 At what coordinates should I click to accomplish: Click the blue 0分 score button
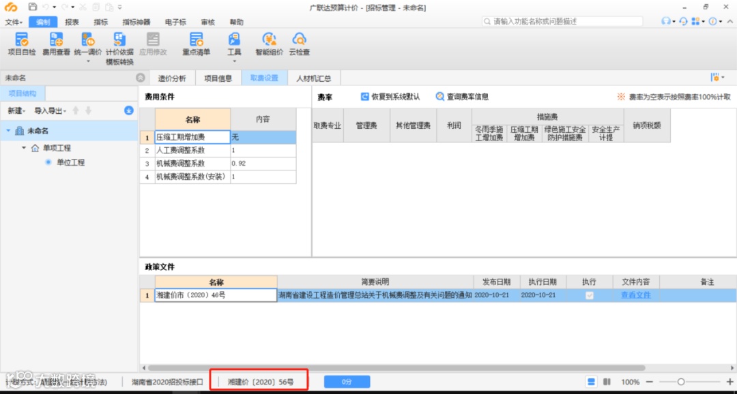347,382
